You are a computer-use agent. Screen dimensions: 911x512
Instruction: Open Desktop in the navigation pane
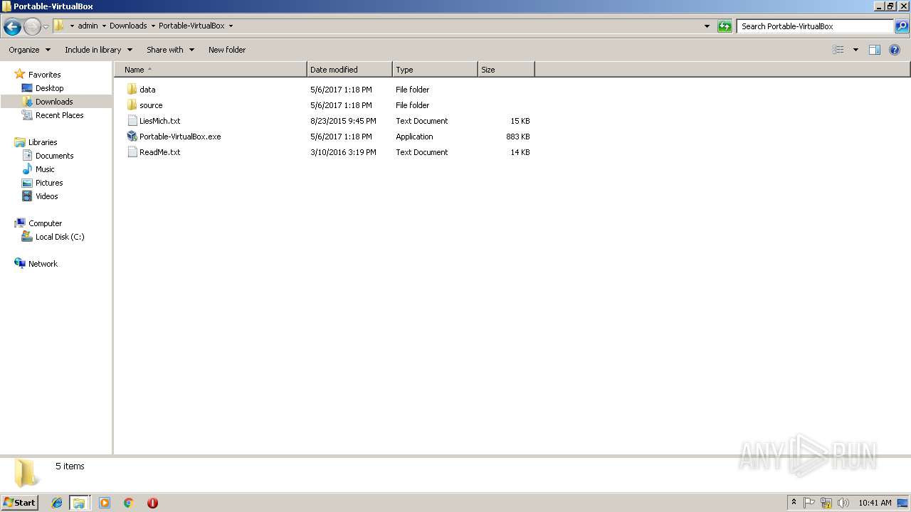tap(49, 88)
